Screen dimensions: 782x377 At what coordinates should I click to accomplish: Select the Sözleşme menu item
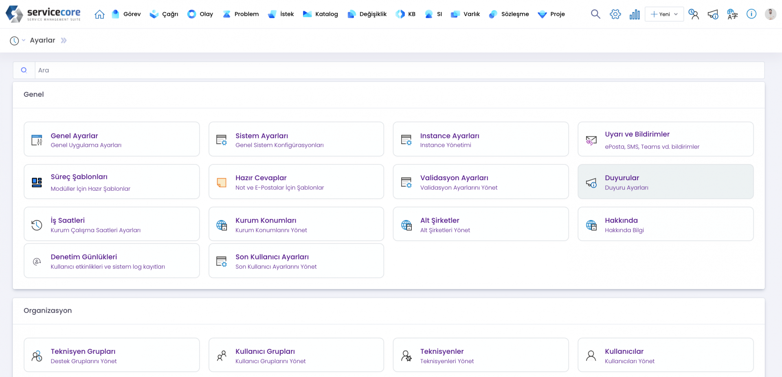(509, 14)
